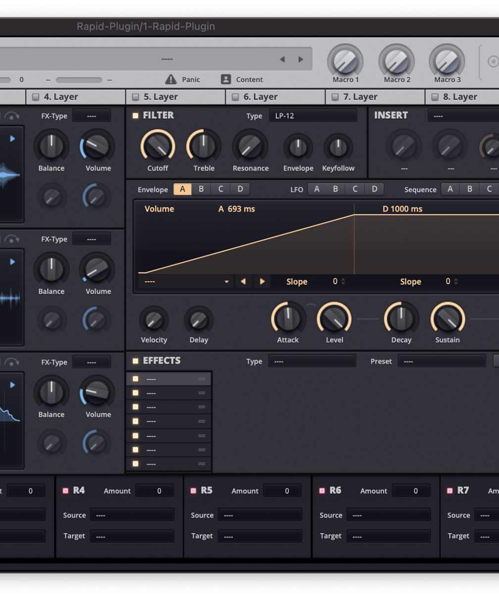Open the Content browser icon
The width and height of the screenshot is (499, 598).
click(x=226, y=79)
